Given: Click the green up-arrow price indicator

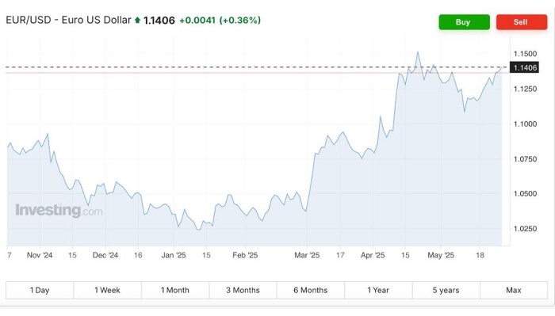Looking at the screenshot, I should 137,20.
